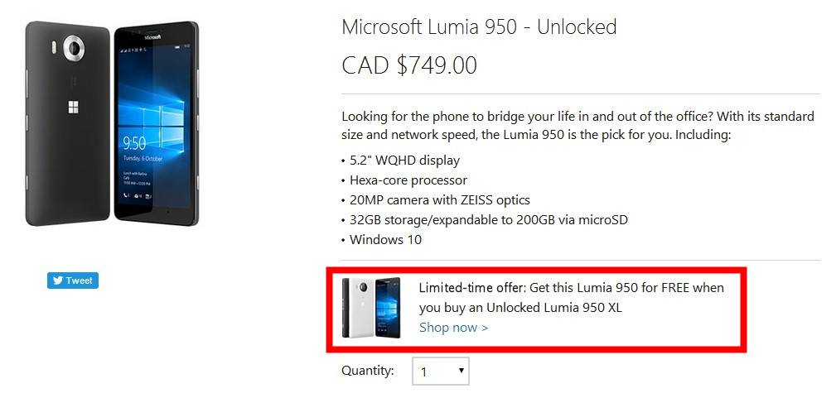Click the Tweet share button
The image size is (836, 398).
pyautogui.click(x=73, y=281)
